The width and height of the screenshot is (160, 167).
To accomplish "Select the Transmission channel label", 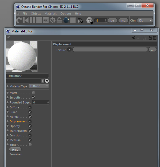I will click(18, 131).
